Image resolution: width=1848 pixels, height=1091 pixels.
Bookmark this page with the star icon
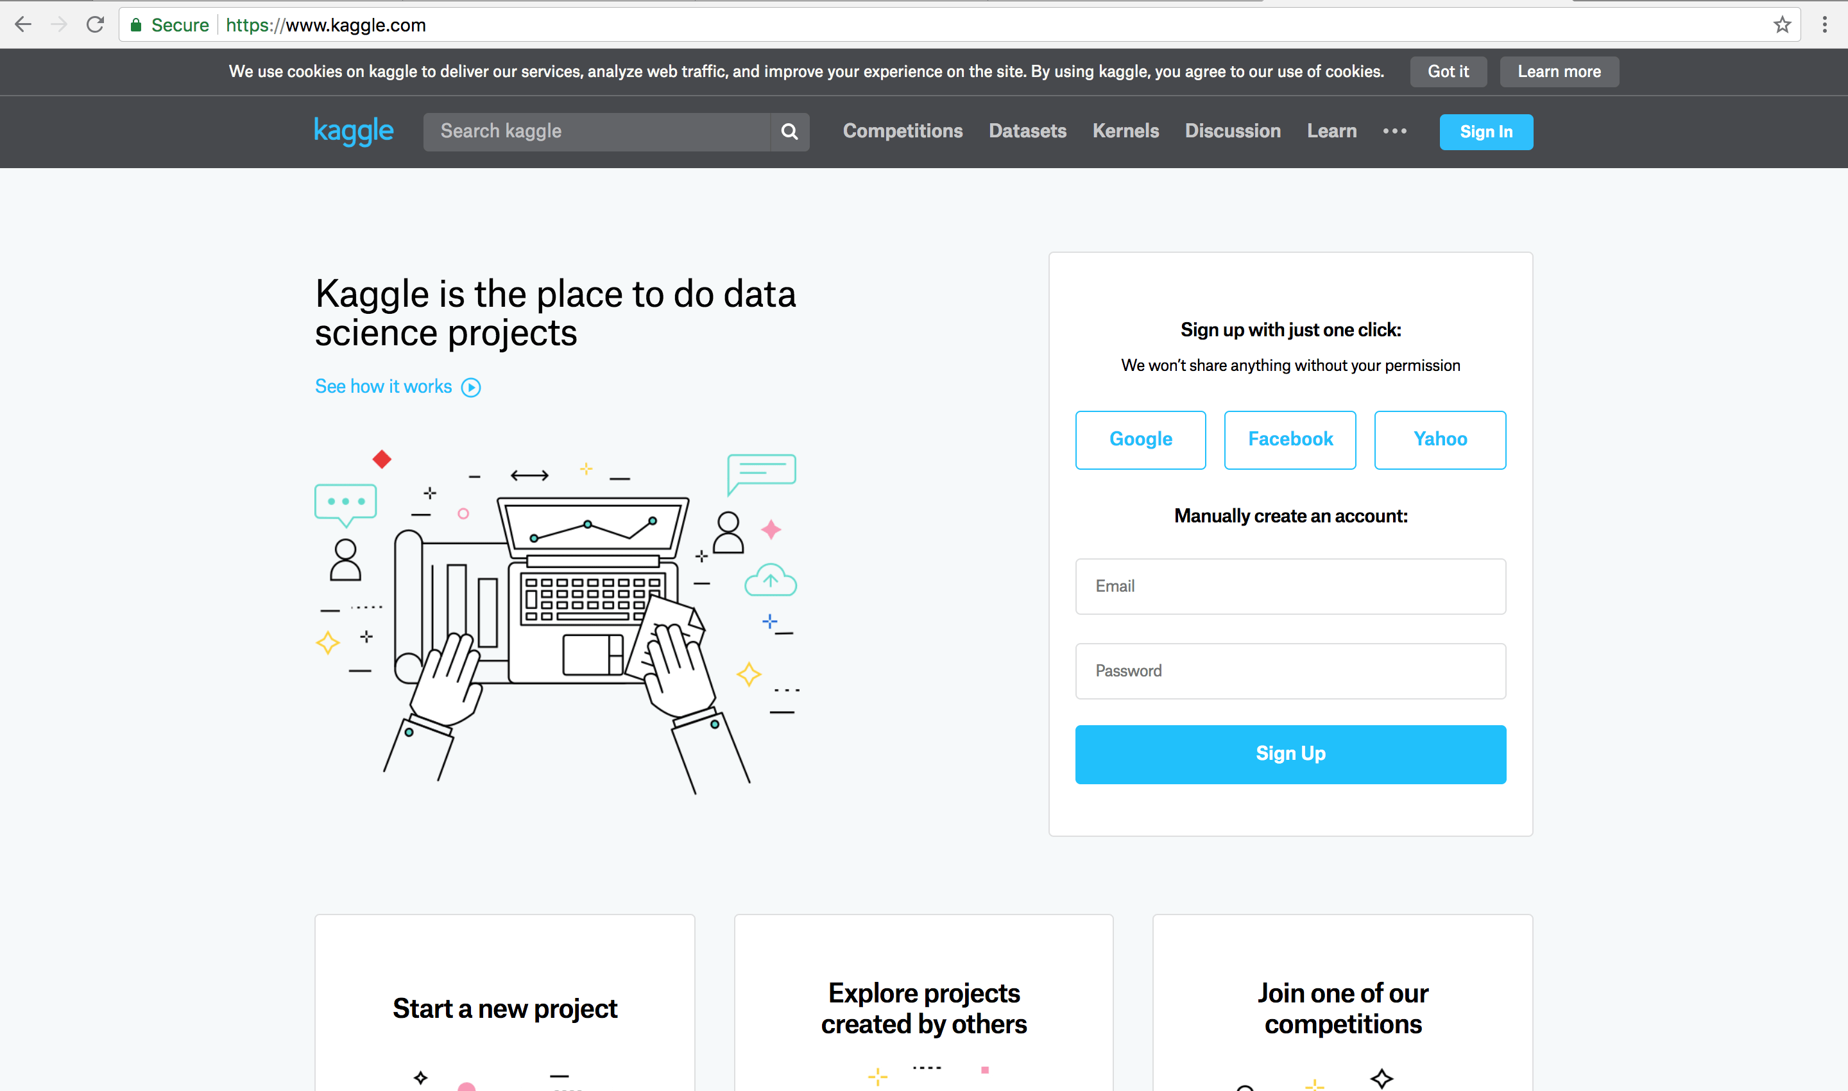[1782, 25]
